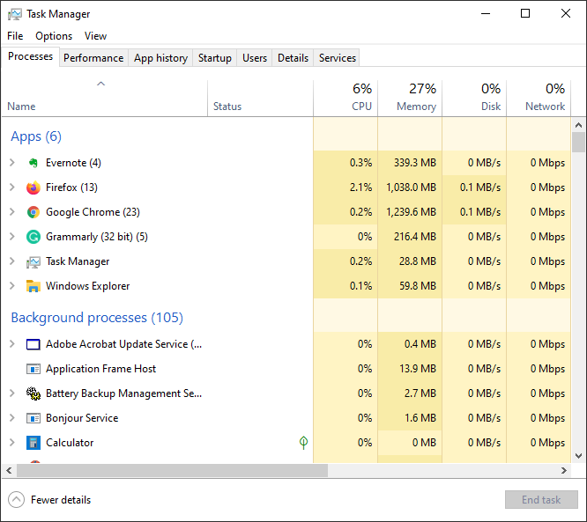Go to the Services tab

tap(337, 58)
